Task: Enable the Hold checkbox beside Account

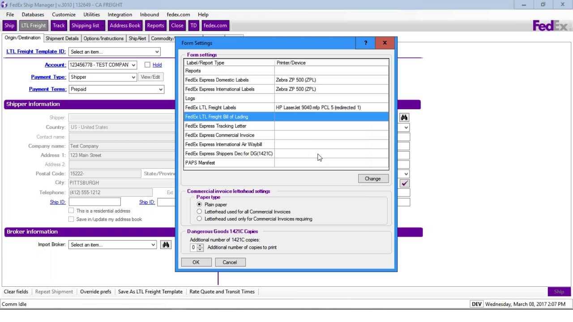Action: point(148,65)
